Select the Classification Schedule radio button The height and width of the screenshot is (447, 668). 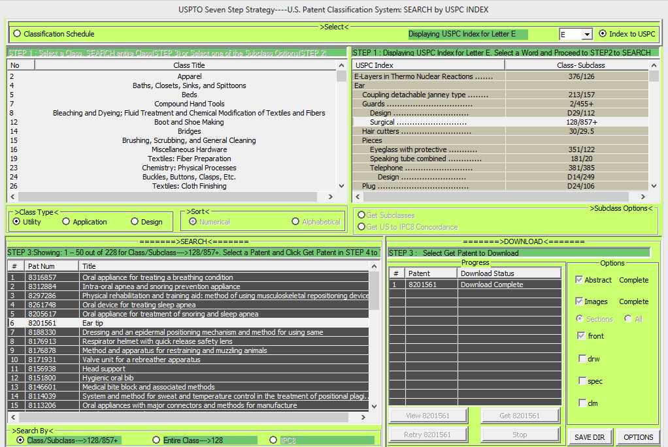(17, 33)
